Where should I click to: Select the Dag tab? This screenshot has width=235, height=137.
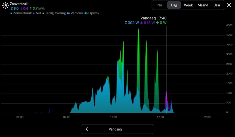coord(174,5)
